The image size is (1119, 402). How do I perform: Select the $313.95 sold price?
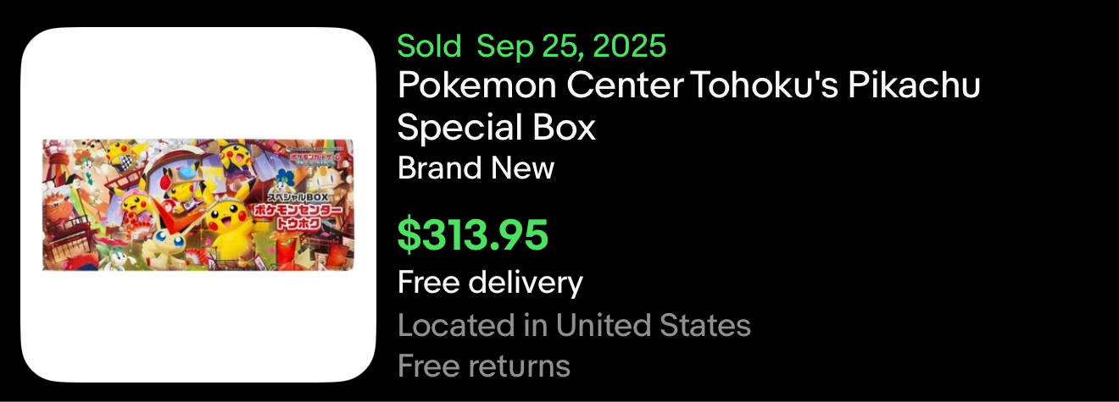[x=473, y=235]
